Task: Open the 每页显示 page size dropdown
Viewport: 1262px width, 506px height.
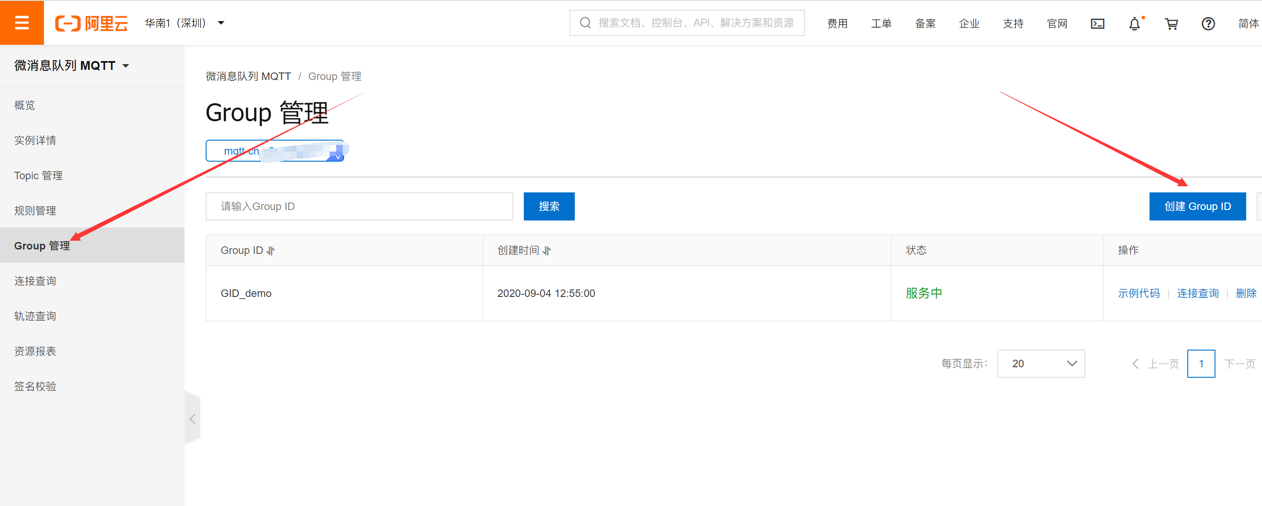Action: click(1041, 363)
